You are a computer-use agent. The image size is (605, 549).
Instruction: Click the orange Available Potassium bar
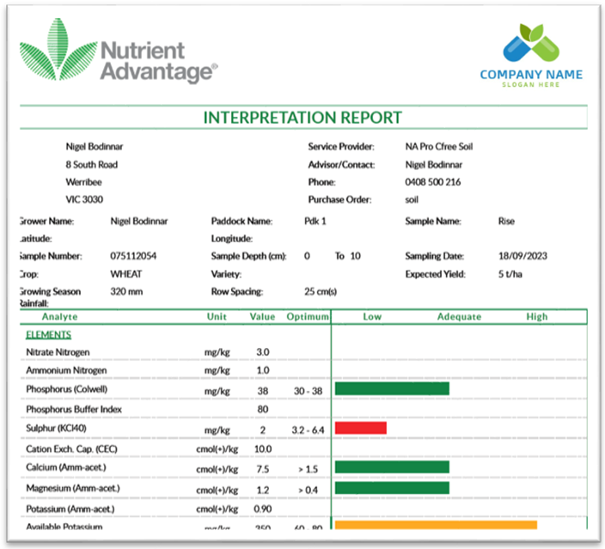coord(435,525)
